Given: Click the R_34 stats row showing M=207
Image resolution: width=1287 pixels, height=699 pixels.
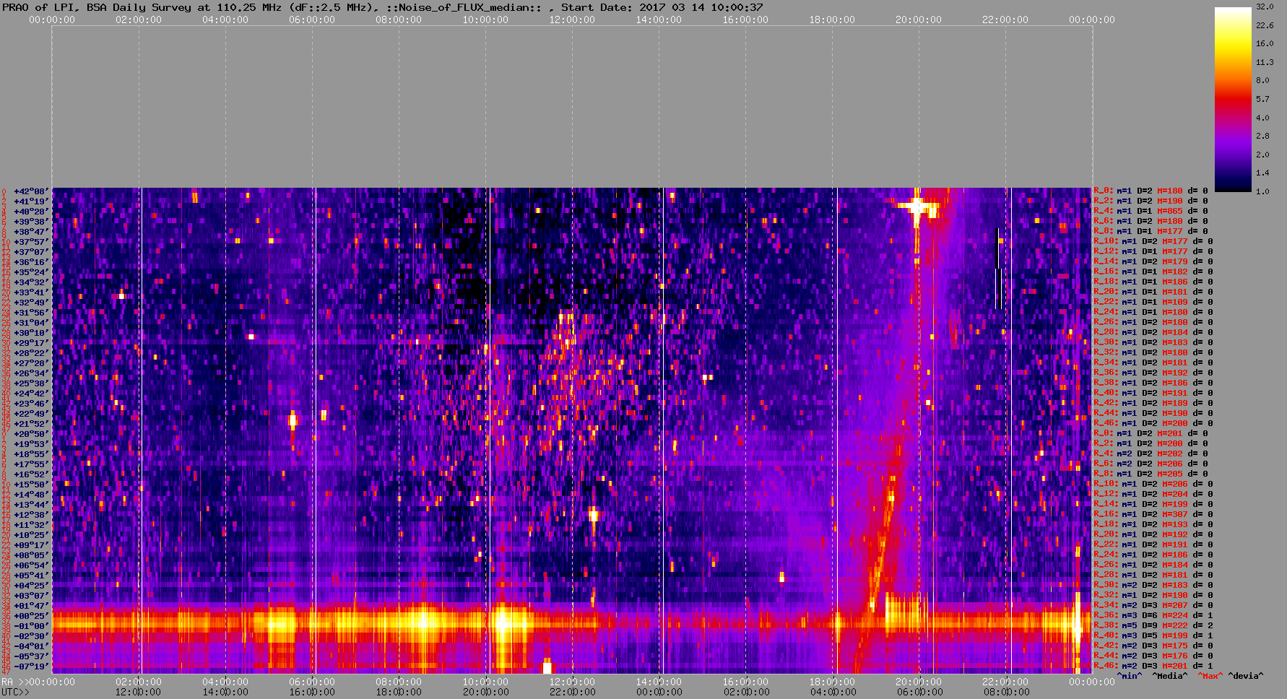Looking at the screenshot, I should pos(1153,605).
